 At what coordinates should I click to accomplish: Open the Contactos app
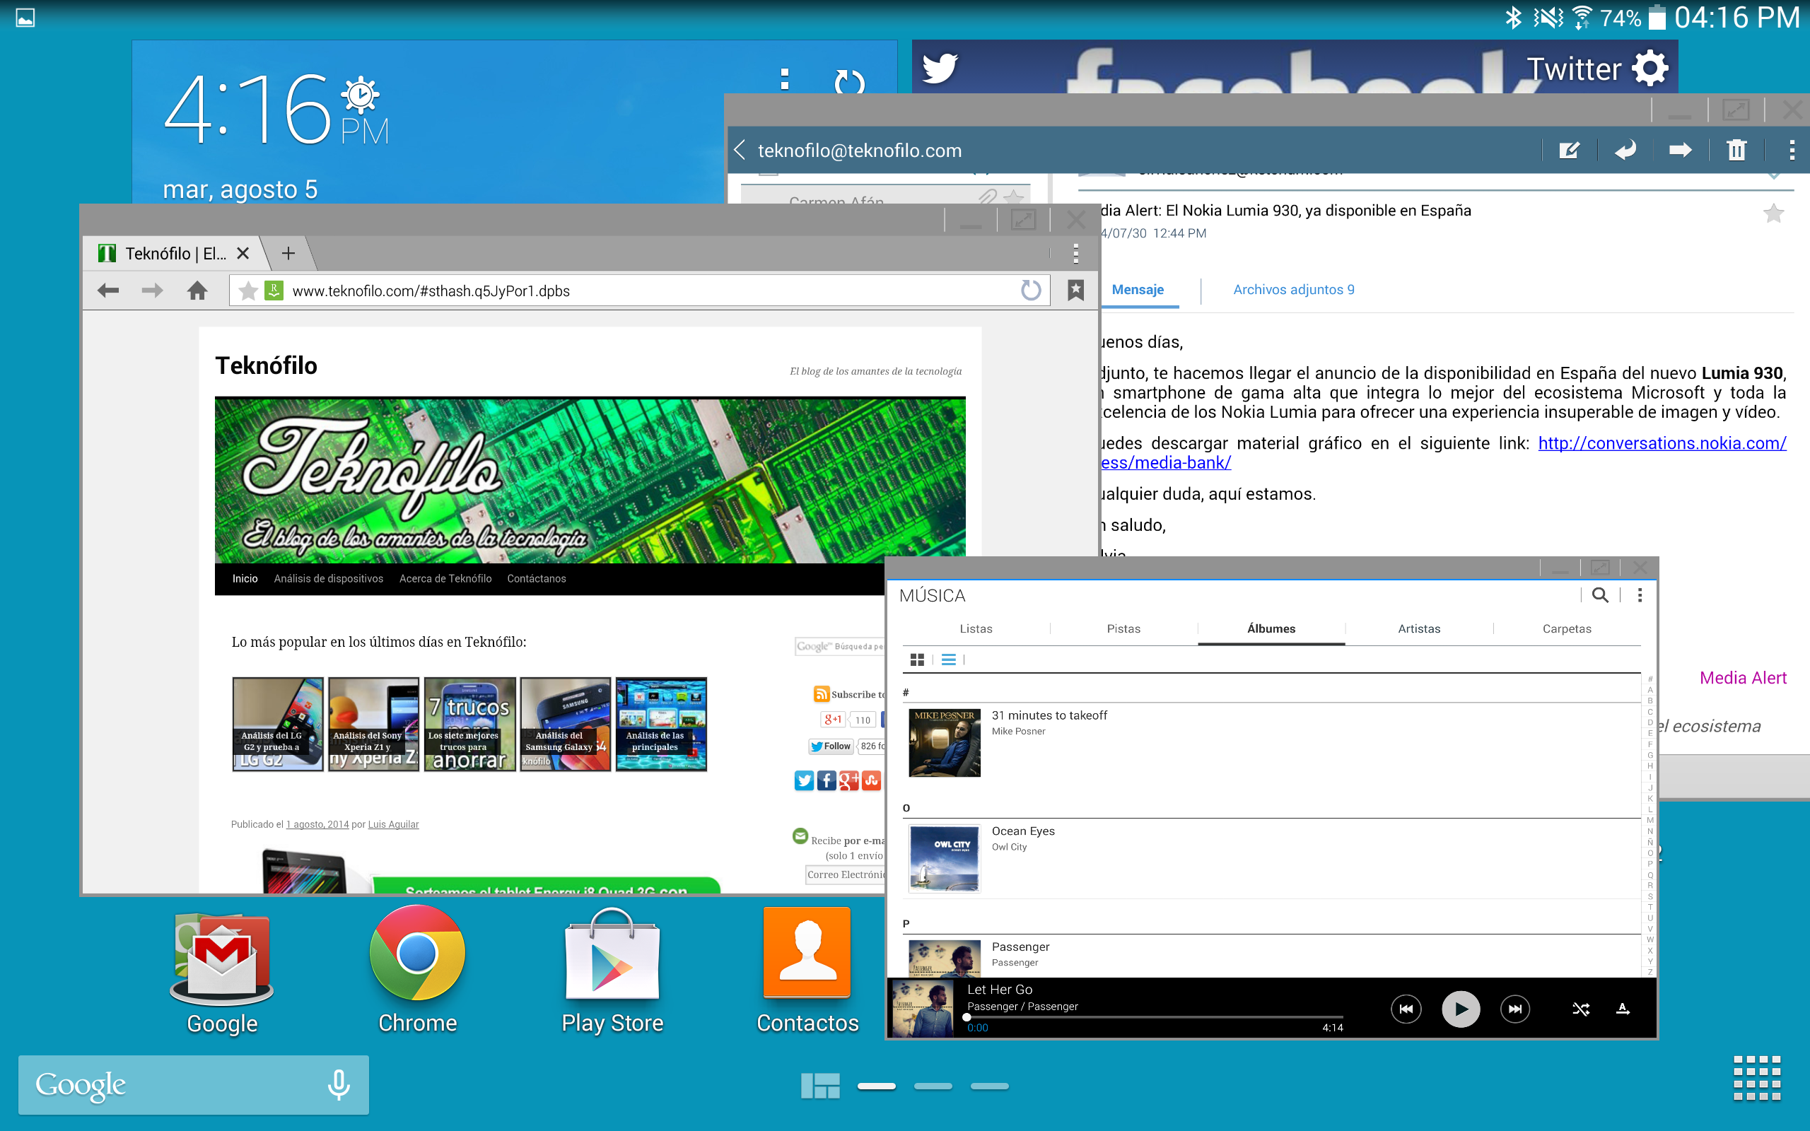807,971
